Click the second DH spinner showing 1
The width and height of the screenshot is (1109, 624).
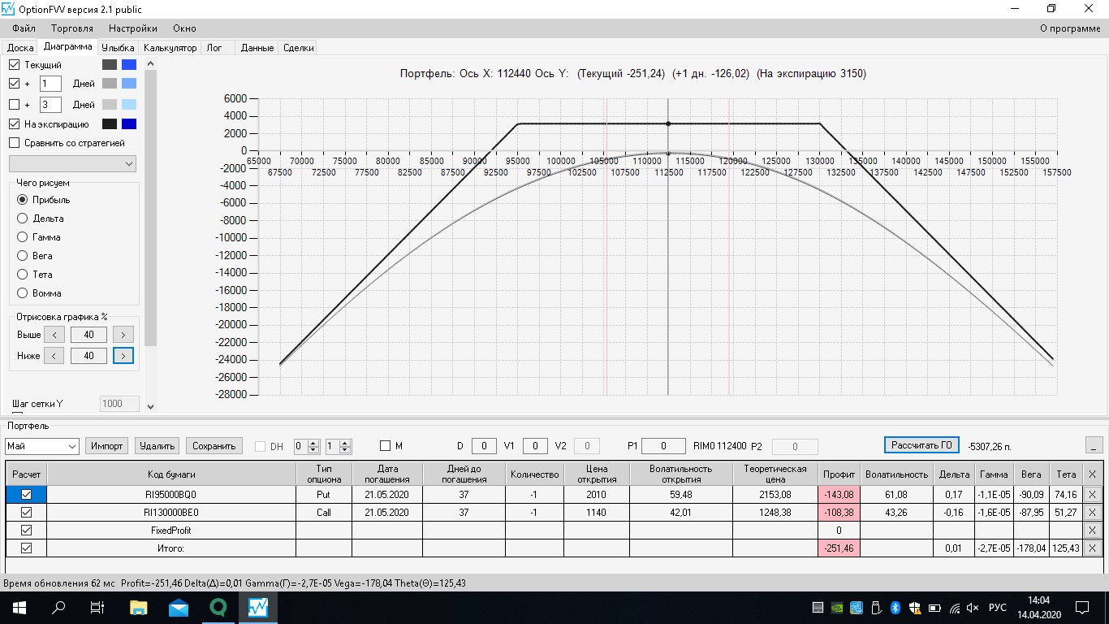point(338,446)
